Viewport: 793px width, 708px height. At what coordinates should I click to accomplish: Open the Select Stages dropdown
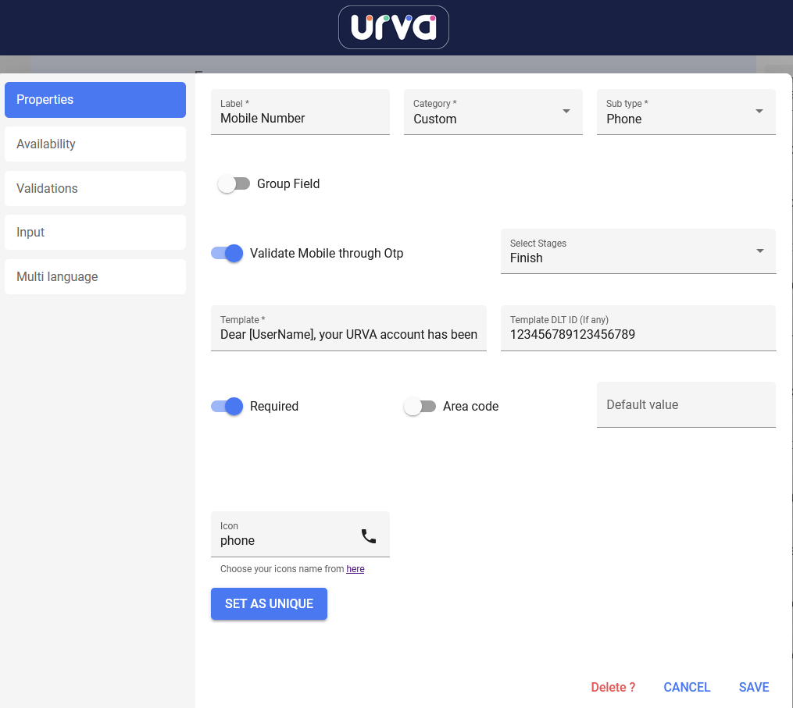click(638, 251)
